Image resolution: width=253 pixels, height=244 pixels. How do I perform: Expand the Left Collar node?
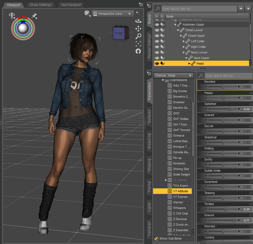point(184,41)
